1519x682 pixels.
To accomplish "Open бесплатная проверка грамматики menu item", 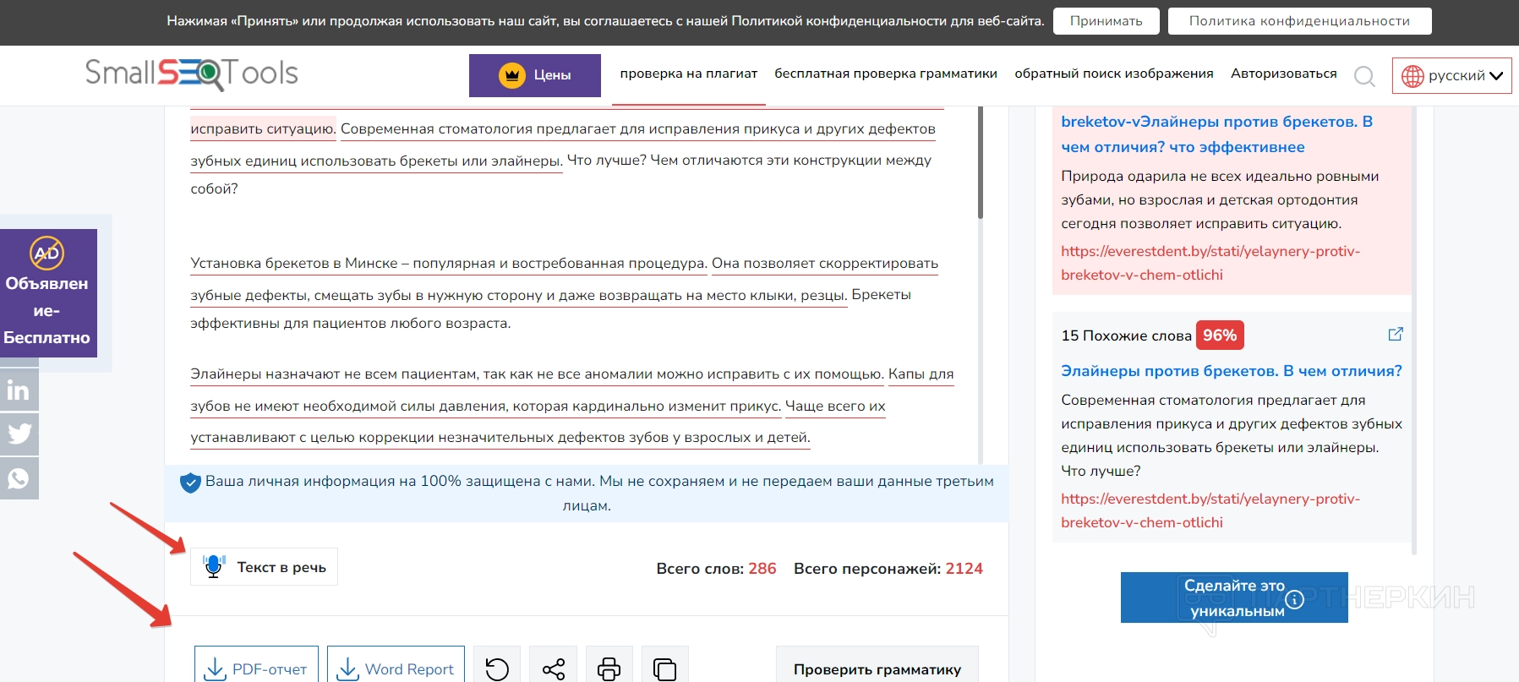I will [x=885, y=74].
